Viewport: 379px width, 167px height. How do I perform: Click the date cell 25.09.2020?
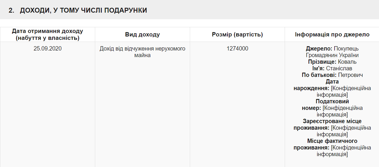[x=48, y=49]
